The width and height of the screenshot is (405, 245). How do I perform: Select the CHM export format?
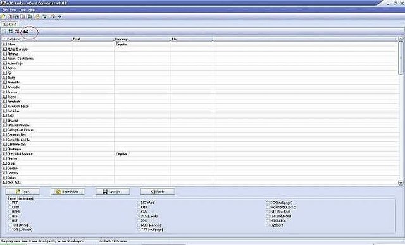13,207
